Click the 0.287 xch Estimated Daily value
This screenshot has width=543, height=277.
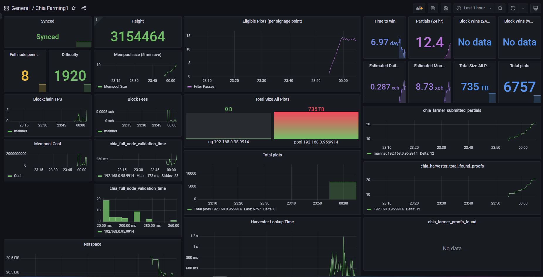click(x=385, y=87)
